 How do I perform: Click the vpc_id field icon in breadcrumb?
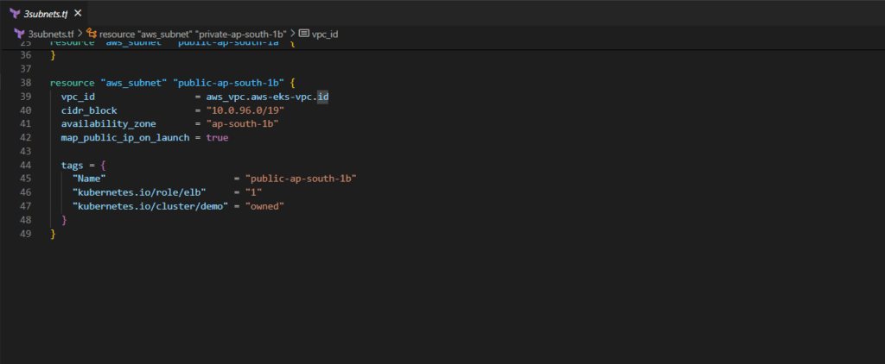pyautogui.click(x=304, y=34)
